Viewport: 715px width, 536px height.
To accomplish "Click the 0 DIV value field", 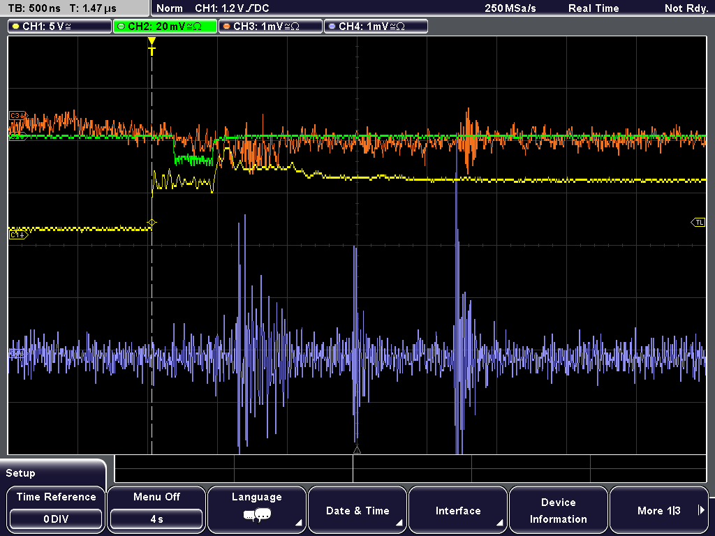I will click(x=56, y=519).
